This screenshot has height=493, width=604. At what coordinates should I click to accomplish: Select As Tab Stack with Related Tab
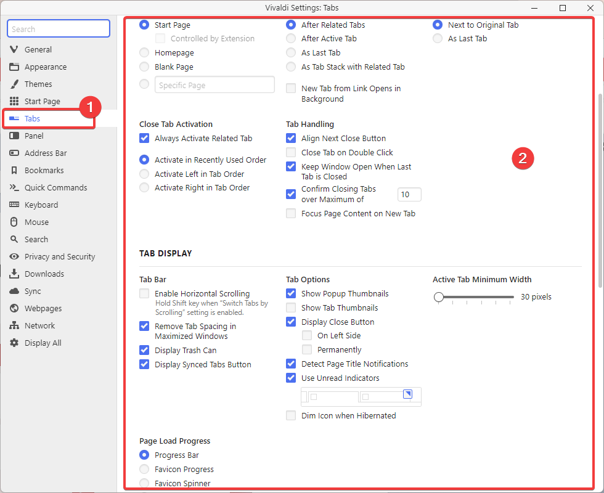click(291, 67)
